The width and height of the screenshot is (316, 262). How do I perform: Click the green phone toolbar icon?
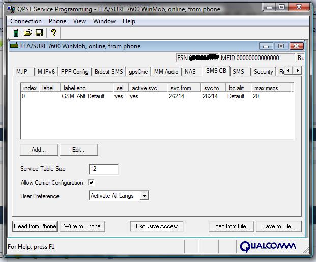click(16, 33)
